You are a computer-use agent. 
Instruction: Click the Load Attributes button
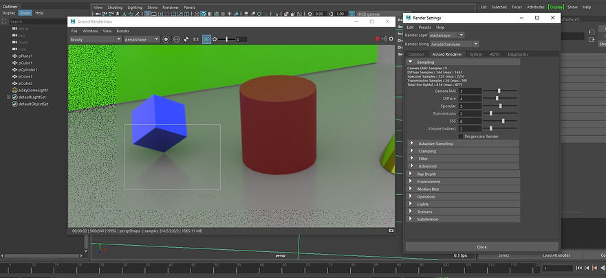click(556, 255)
